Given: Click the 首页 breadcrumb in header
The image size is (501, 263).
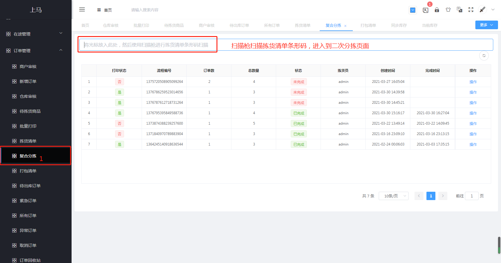Looking at the screenshot, I should point(105,10).
